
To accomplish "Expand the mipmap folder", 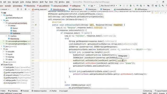I will (4, 57).
